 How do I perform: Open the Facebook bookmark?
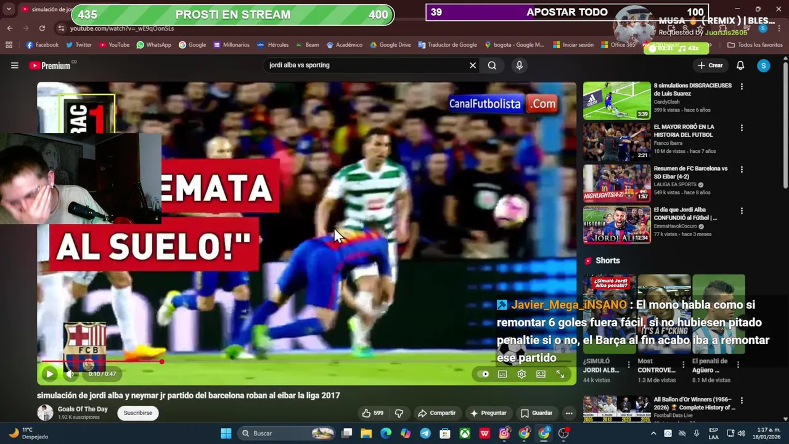43,45
